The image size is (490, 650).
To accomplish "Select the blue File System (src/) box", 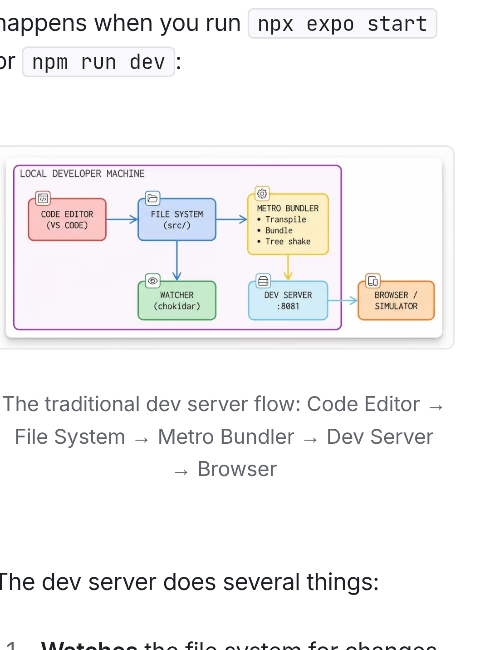I will [177, 220].
